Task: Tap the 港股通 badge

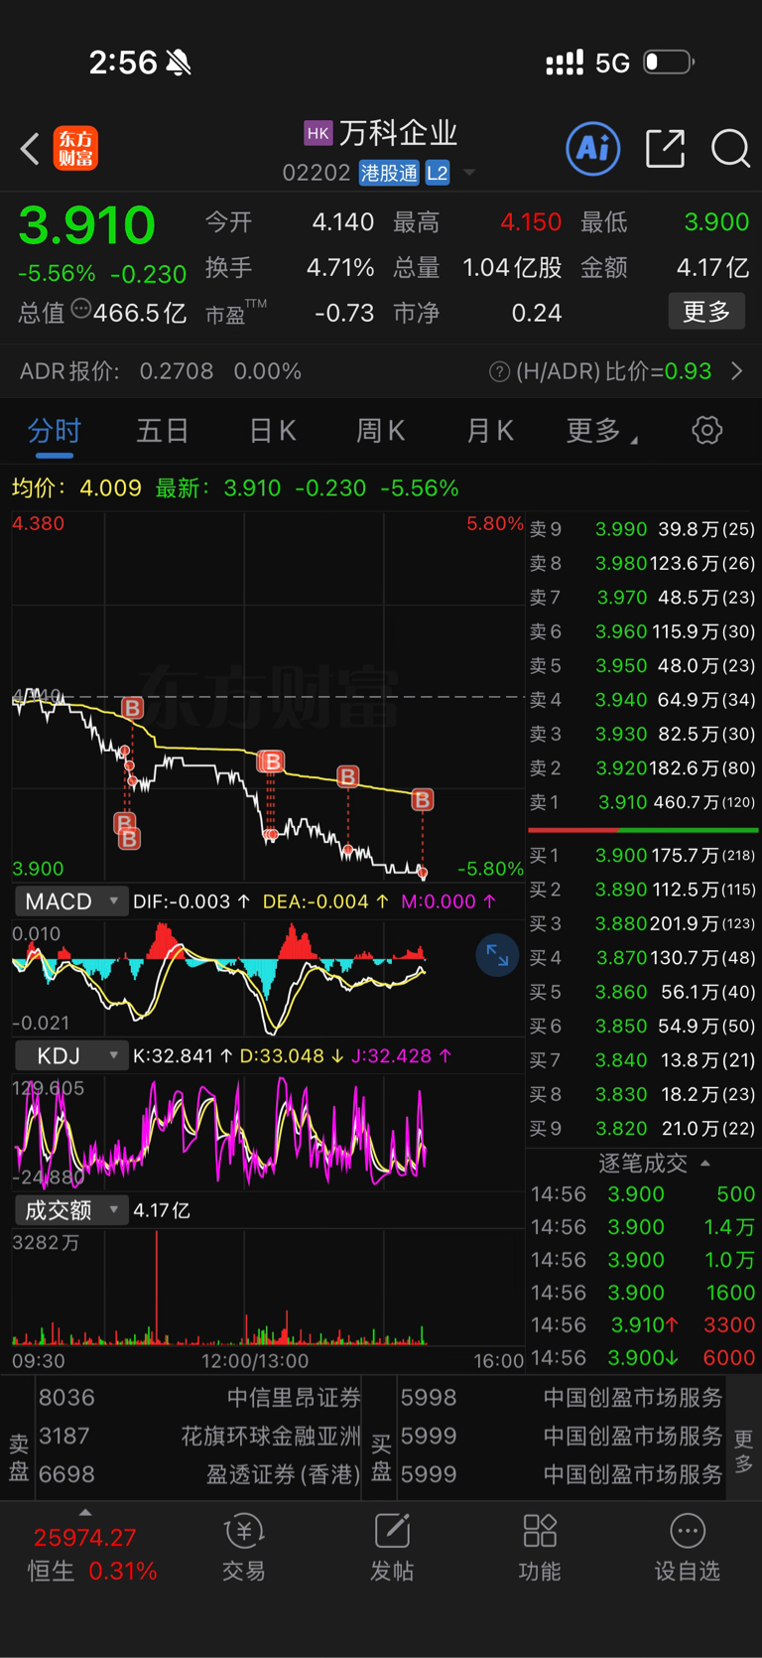Action: tap(389, 173)
